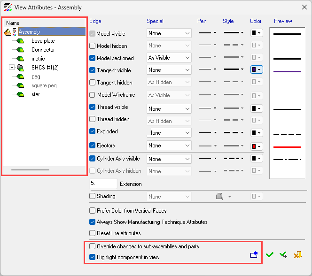This screenshot has height=276, width=312.
Task: Open the Ejectors line Style dropdown
Action: pos(234,146)
